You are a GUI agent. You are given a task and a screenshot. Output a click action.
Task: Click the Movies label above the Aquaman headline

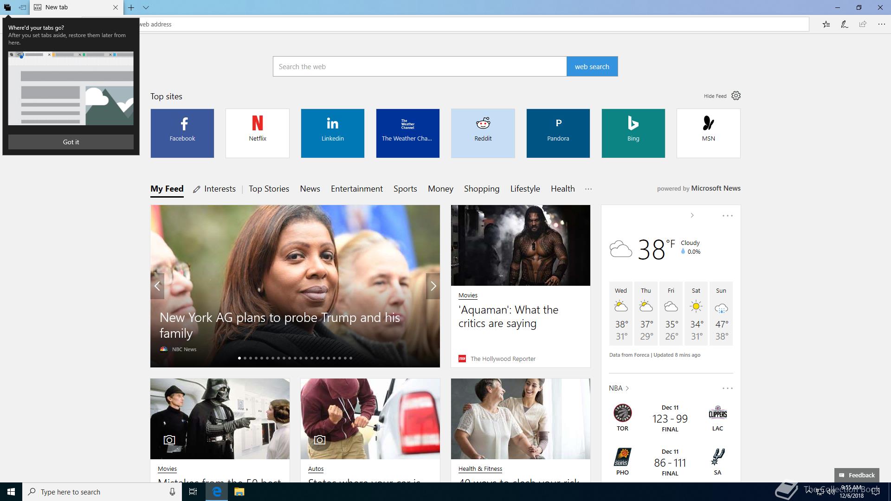click(468, 295)
